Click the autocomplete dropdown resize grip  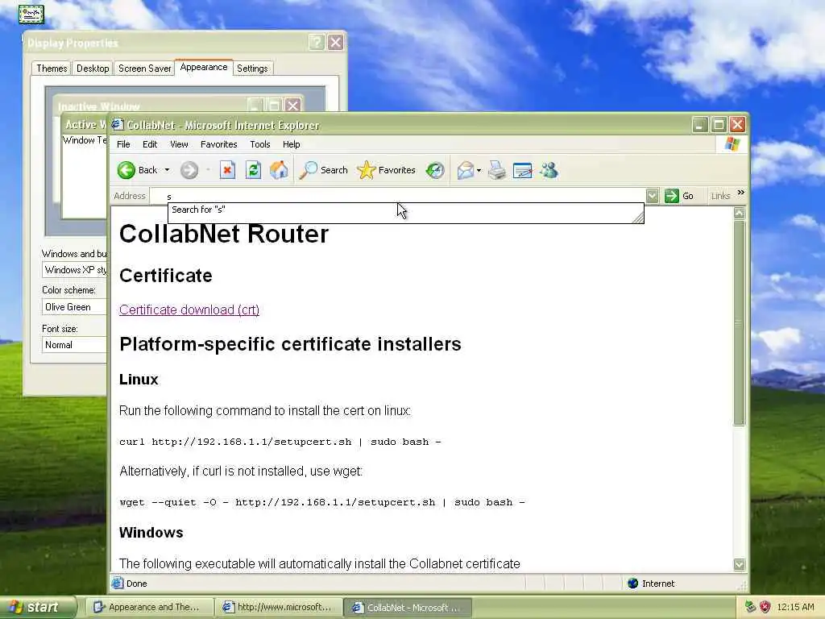pyautogui.click(x=638, y=218)
